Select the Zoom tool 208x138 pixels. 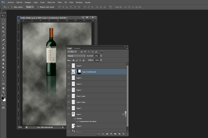[x=3, y=92]
